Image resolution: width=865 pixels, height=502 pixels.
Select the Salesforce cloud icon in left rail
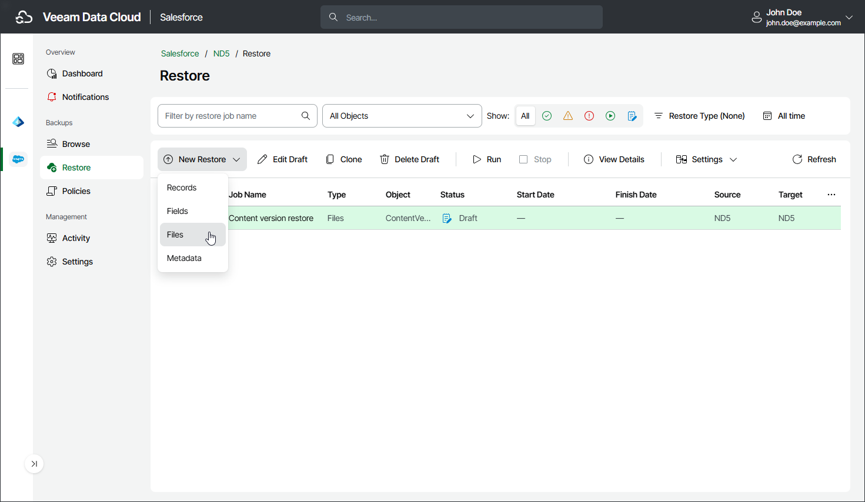18,159
